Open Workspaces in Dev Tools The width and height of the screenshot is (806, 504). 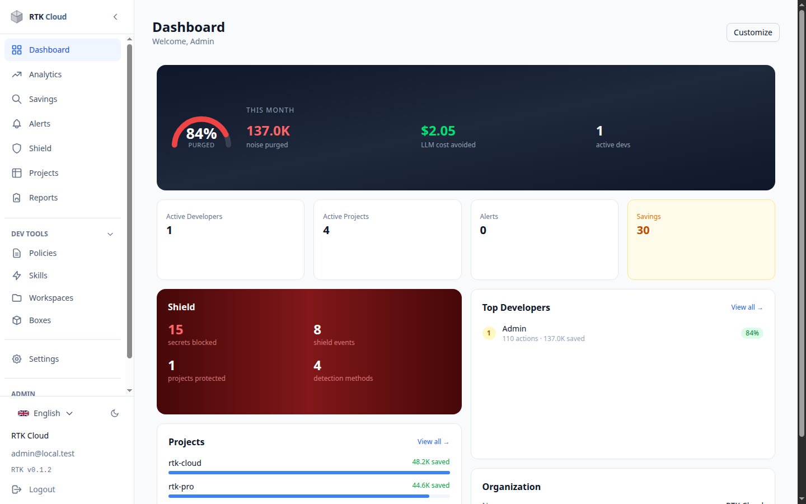point(63,298)
